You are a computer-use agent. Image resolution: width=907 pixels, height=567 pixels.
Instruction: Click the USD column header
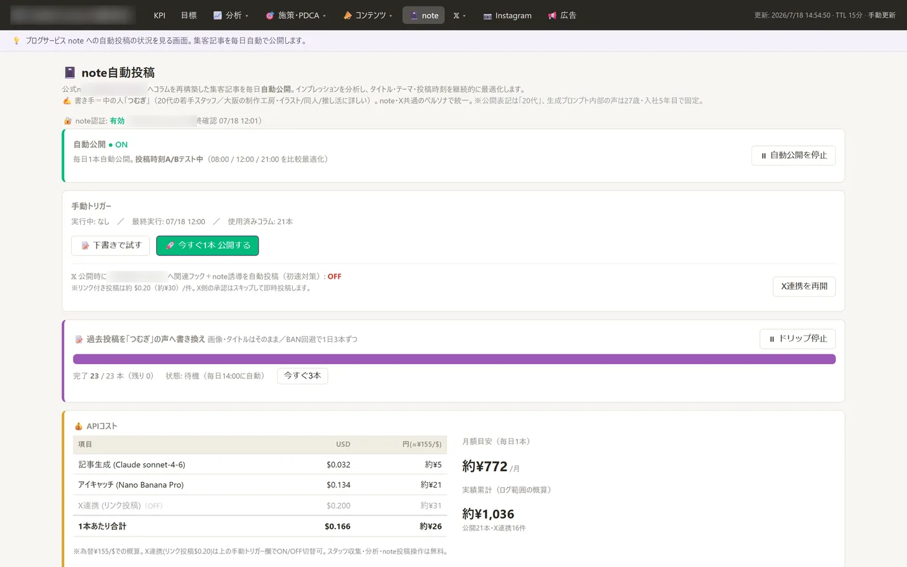[343, 445]
